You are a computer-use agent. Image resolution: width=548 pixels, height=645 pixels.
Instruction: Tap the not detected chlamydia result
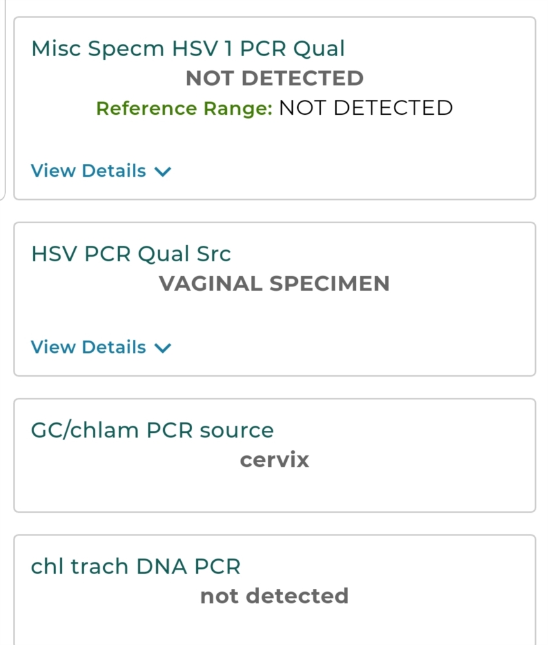click(x=275, y=596)
